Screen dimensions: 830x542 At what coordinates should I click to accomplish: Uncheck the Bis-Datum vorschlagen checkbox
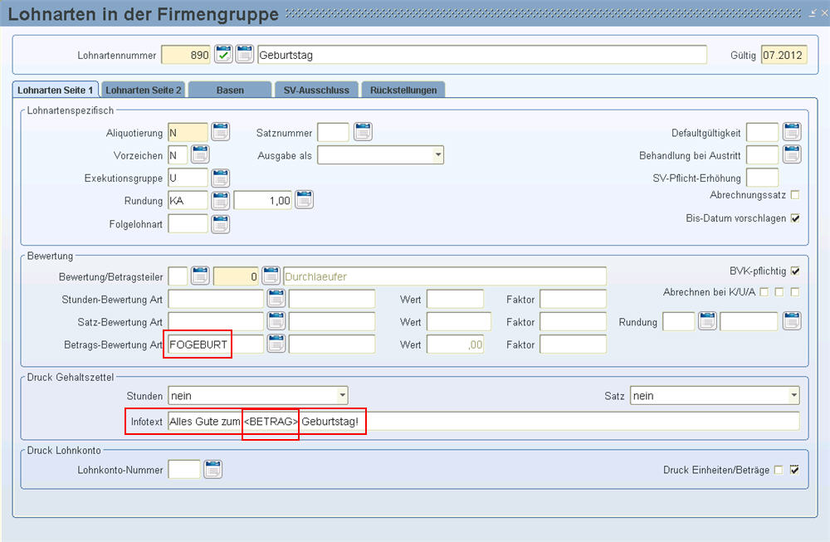795,218
